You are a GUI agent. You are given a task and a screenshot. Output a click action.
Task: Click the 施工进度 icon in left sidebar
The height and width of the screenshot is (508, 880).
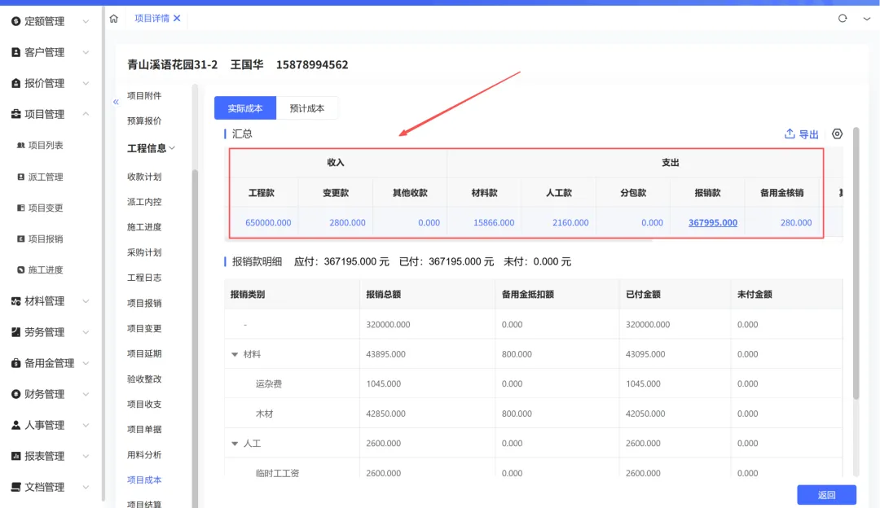point(20,269)
